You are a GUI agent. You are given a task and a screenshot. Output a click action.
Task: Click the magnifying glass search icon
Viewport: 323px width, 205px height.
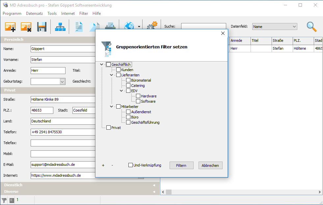[x=311, y=27]
